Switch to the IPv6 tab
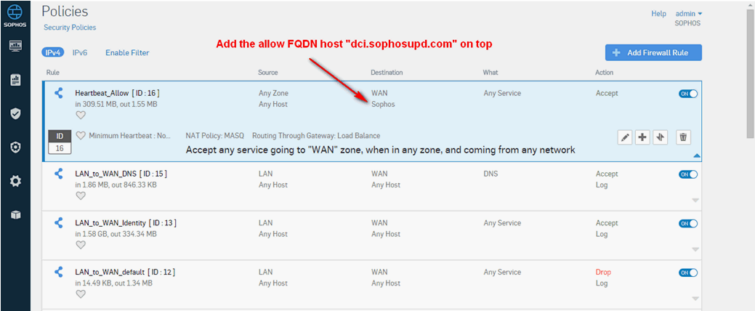Screen dimensions: 755x311 coord(80,52)
